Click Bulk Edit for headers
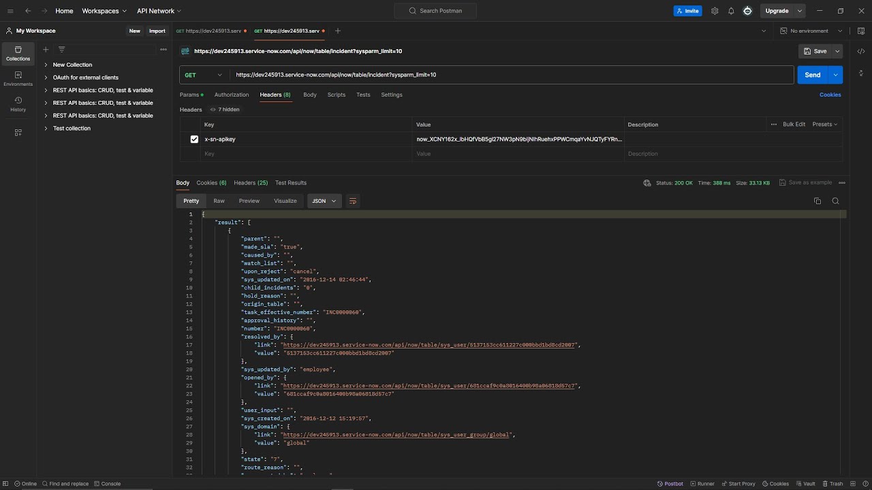The width and height of the screenshot is (872, 490). (794, 125)
